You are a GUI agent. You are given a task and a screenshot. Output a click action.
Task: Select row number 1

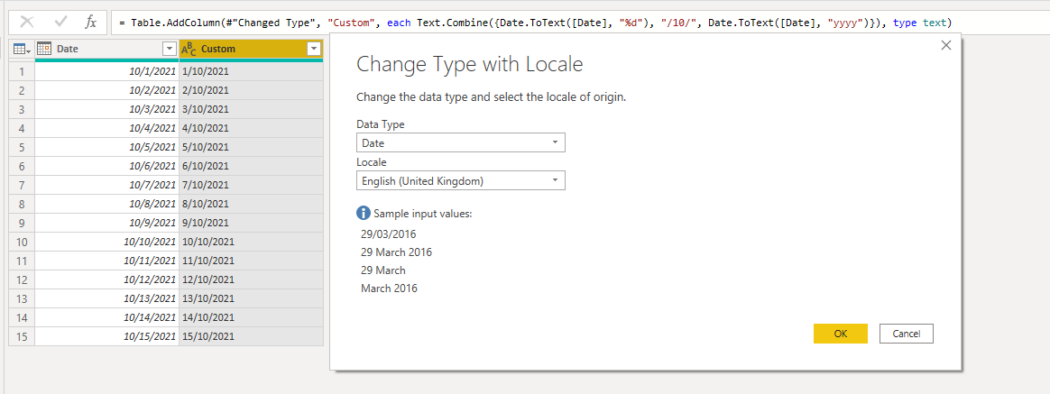coord(22,71)
